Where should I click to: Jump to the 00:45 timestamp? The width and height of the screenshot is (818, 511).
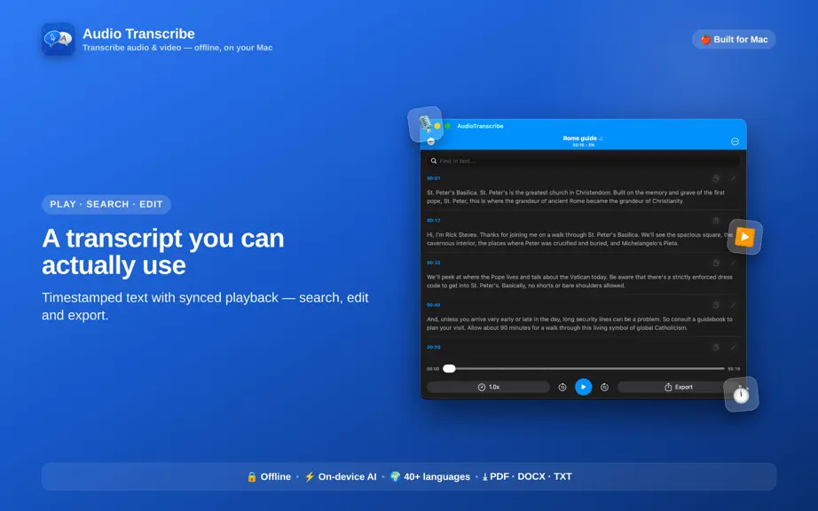tap(434, 305)
